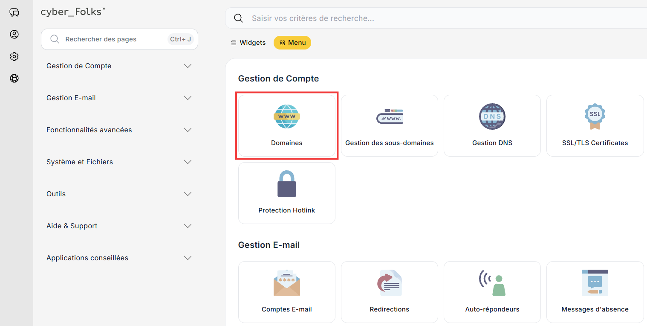Open the SSL/TLS Certificates label

click(x=595, y=143)
